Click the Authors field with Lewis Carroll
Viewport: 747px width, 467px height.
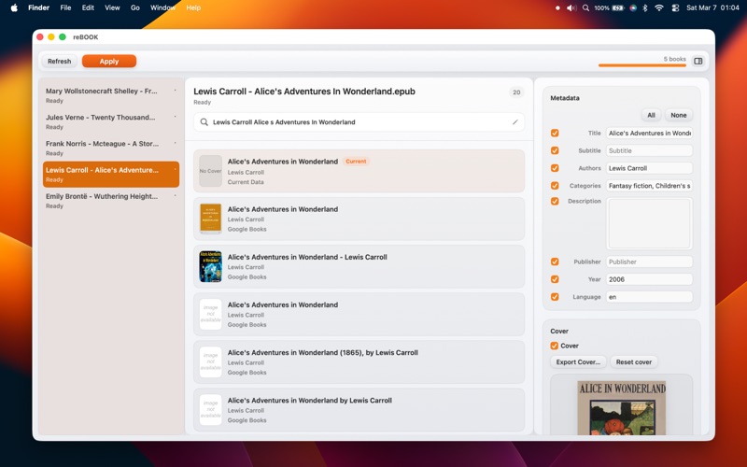[649, 168]
